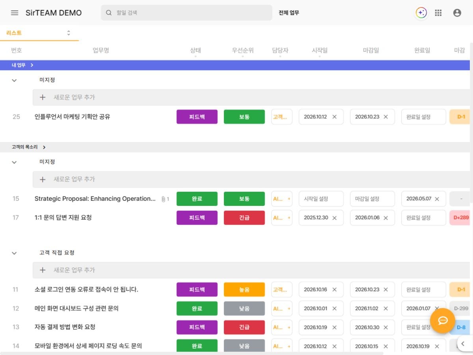The image size is (473, 355).
Task: Click the SirTEAM DEMO title
Action: [54, 13]
